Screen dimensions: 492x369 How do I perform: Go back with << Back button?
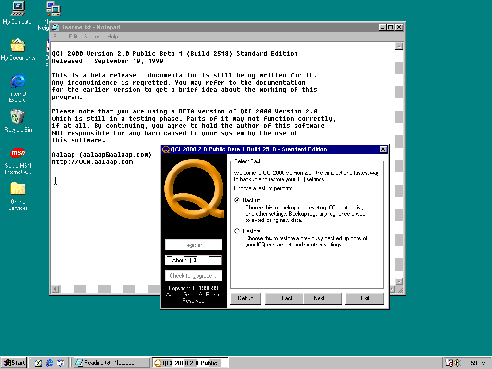(x=284, y=298)
